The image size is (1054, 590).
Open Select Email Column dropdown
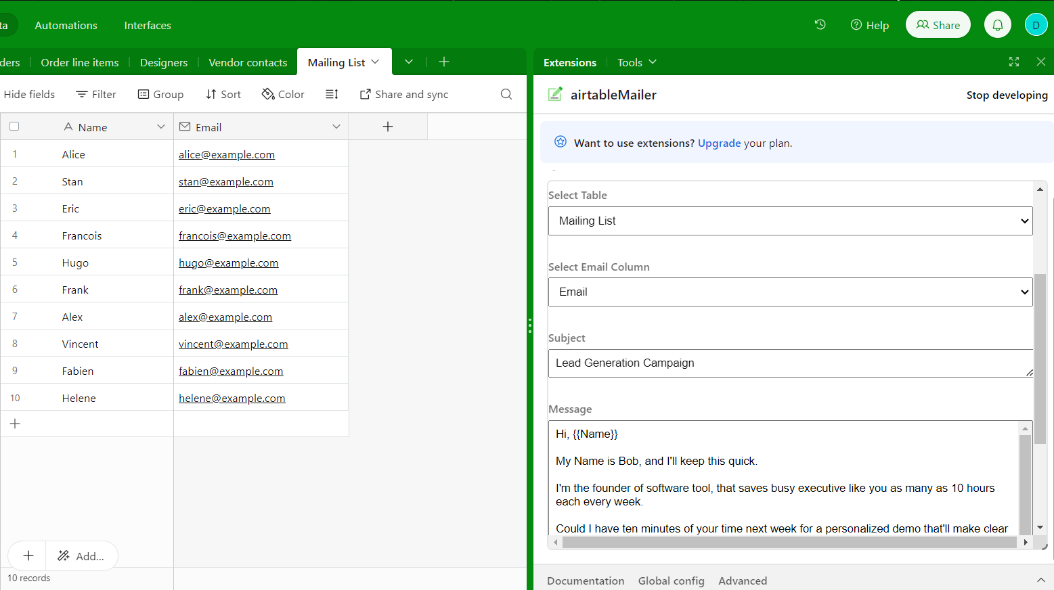tap(790, 292)
